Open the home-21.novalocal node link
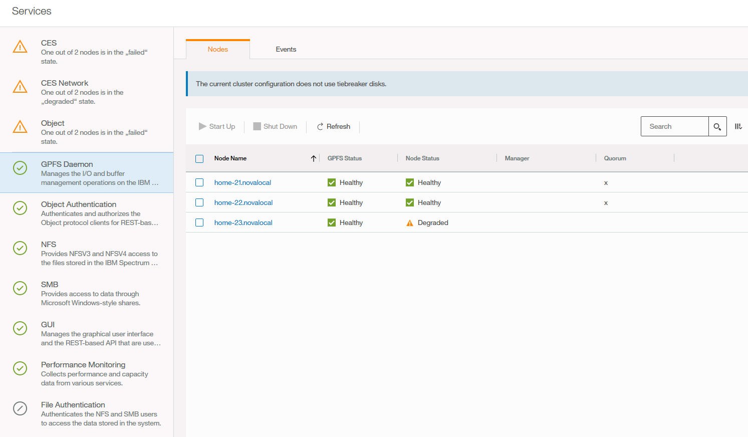748x437 pixels. coord(242,182)
